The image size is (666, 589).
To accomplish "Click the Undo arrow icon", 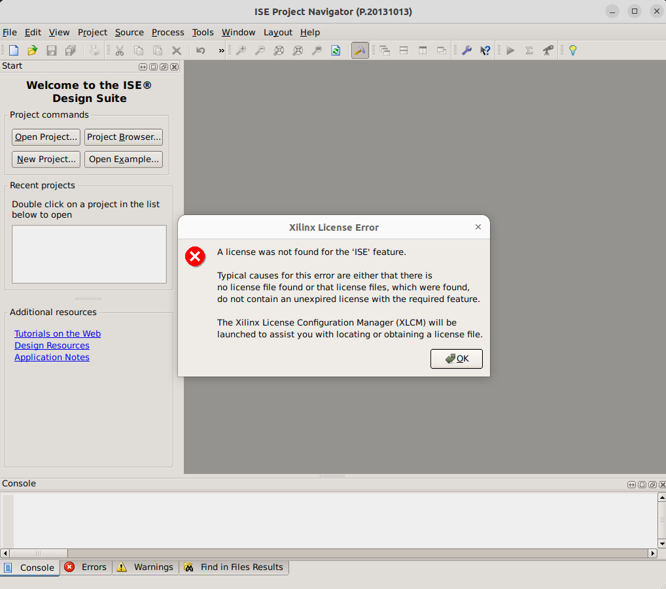I will (200, 50).
